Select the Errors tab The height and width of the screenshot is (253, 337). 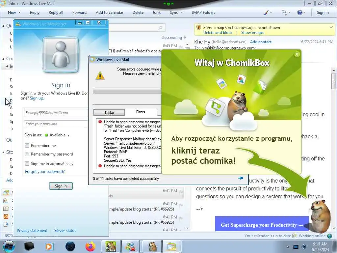coord(141,112)
